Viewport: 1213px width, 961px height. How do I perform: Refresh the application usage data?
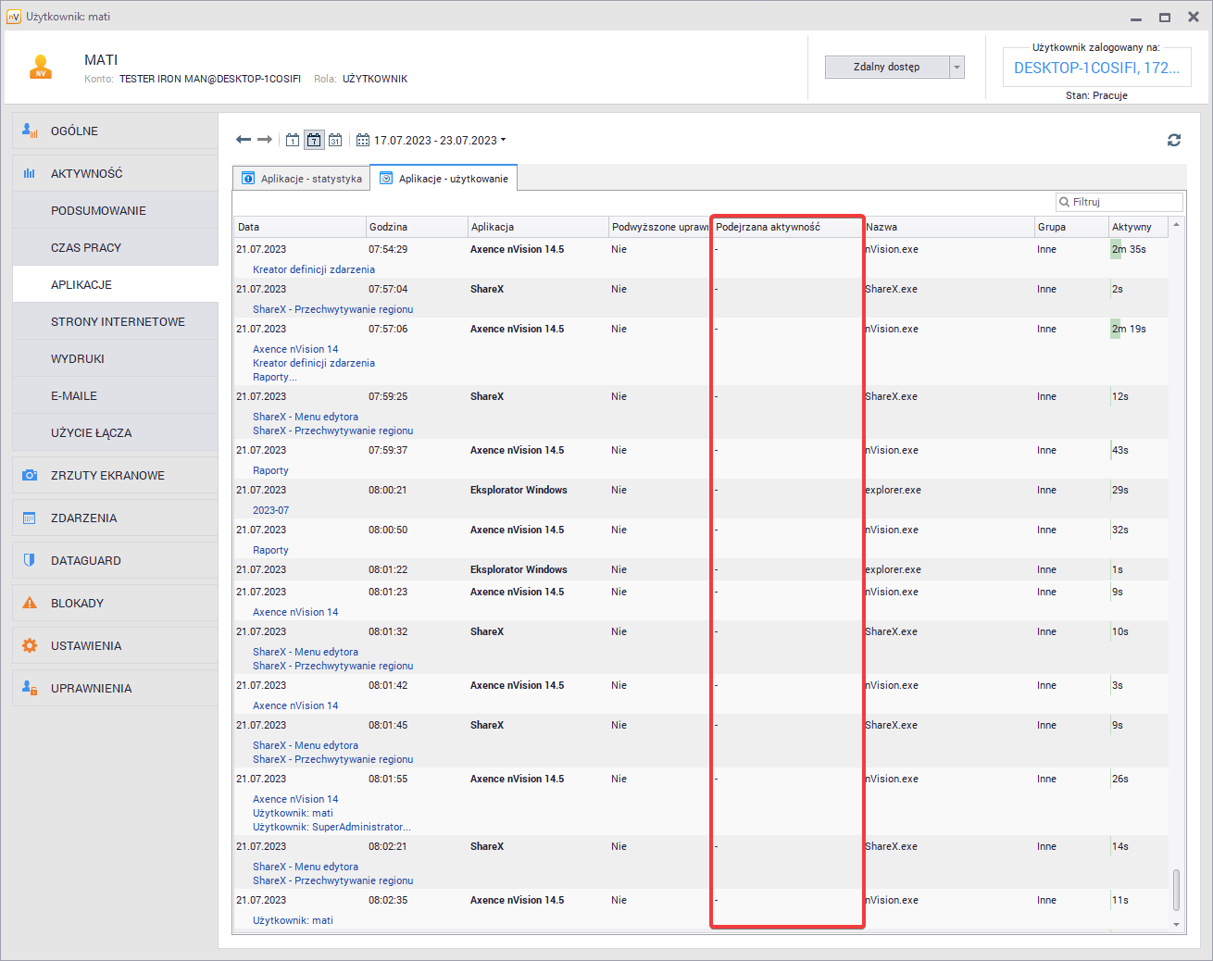pyautogui.click(x=1174, y=140)
